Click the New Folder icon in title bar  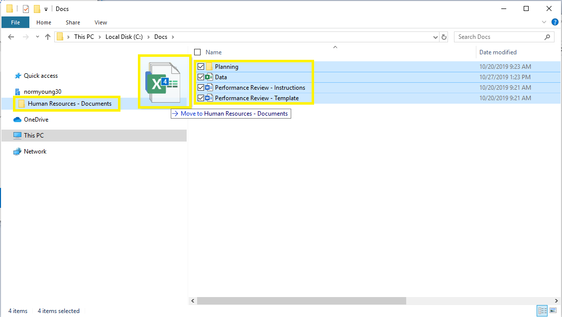point(37,9)
